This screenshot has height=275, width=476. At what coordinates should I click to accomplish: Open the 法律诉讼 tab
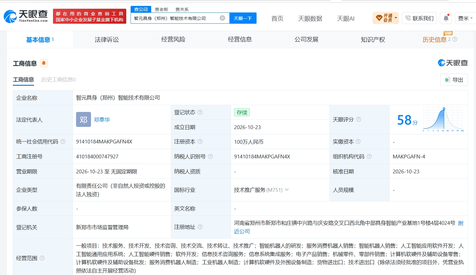point(107,40)
